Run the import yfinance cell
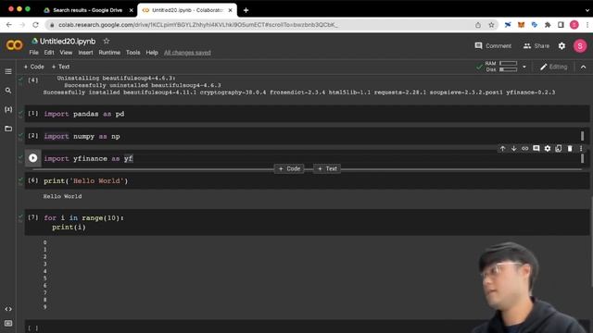This screenshot has width=593, height=333. click(x=33, y=158)
